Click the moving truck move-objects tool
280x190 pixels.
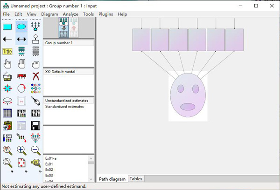(x=21, y=76)
